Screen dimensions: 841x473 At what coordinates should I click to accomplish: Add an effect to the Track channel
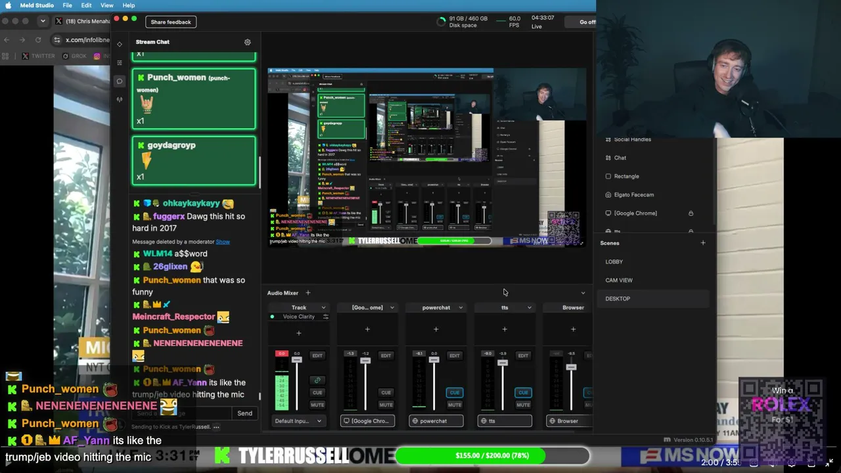click(298, 333)
